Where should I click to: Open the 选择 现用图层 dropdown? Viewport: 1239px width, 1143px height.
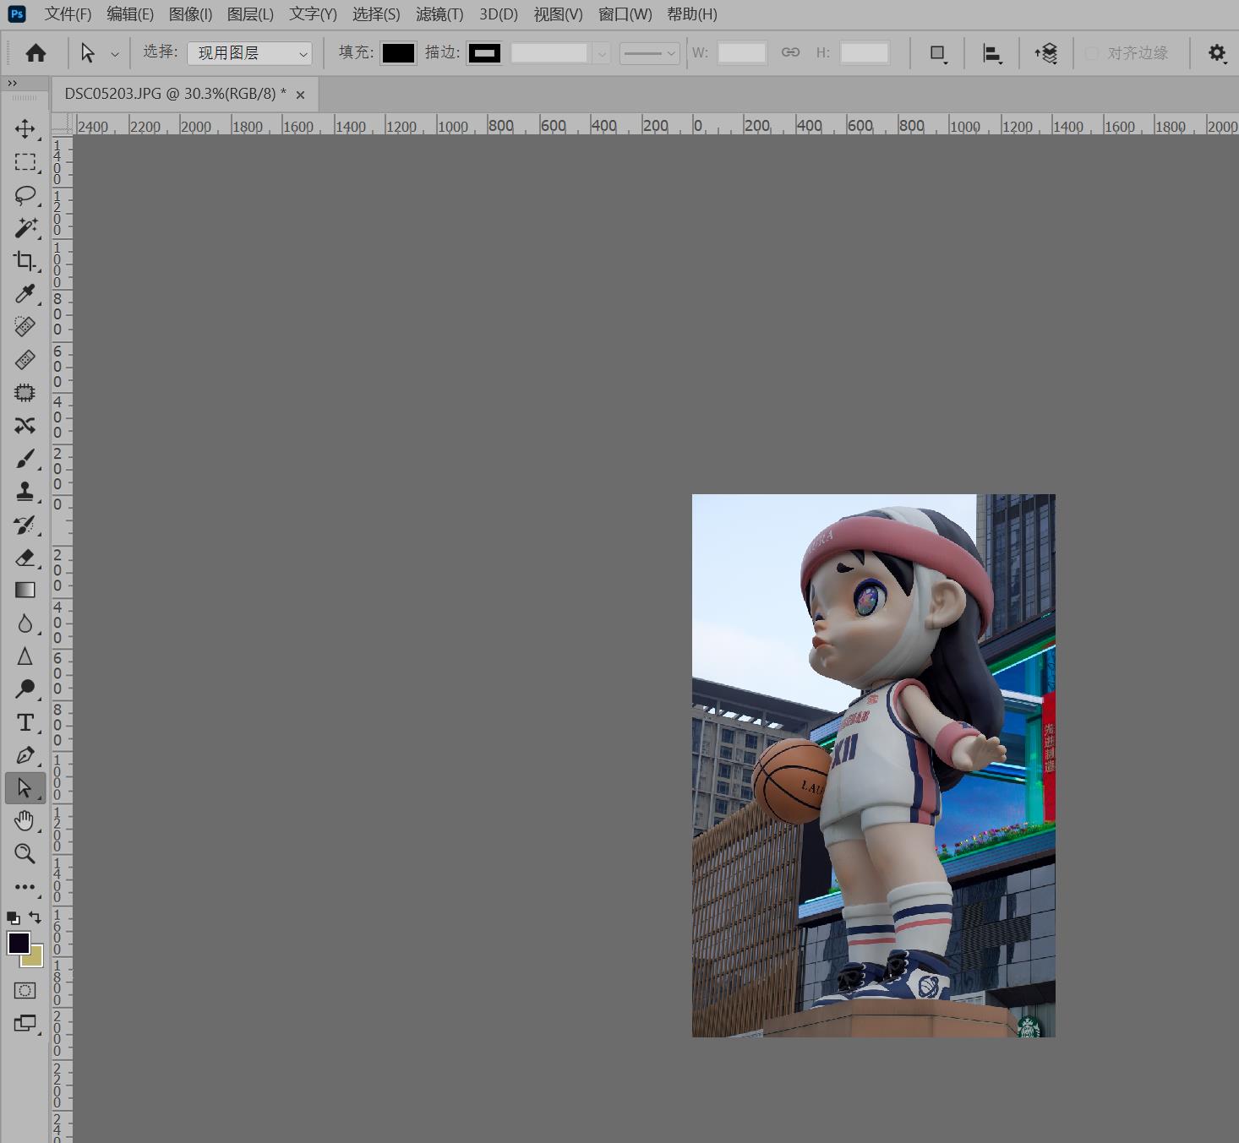click(249, 53)
